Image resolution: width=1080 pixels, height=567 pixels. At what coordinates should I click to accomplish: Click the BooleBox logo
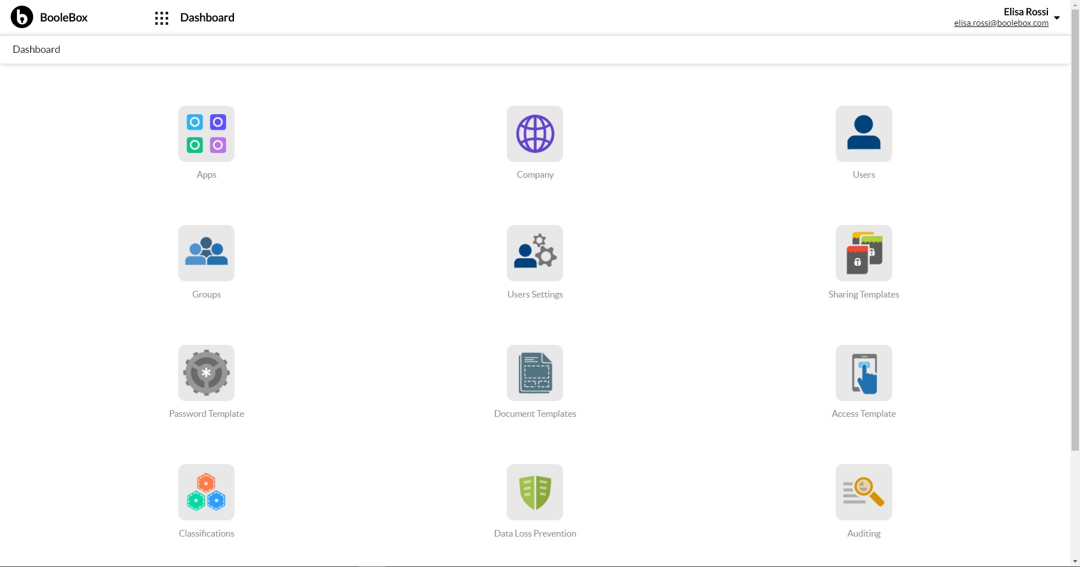(21, 17)
